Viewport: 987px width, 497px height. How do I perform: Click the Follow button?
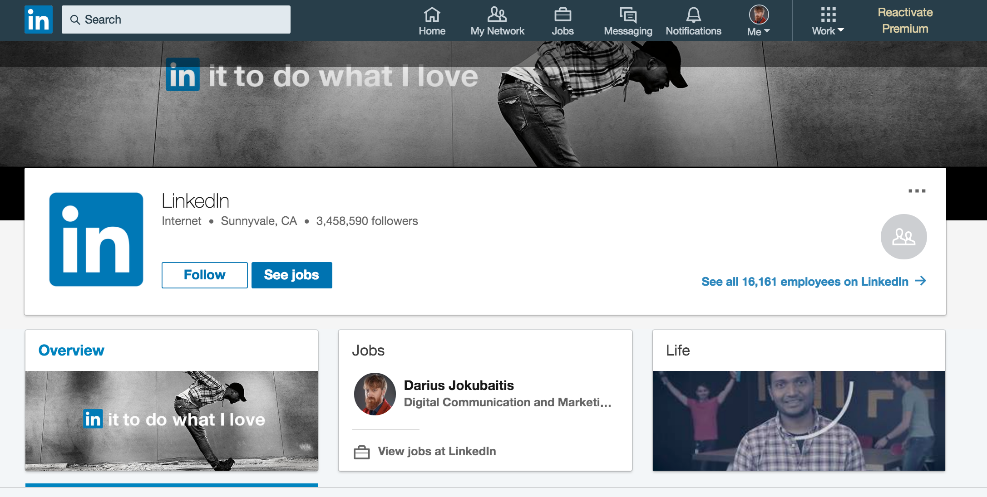tap(205, 275)
